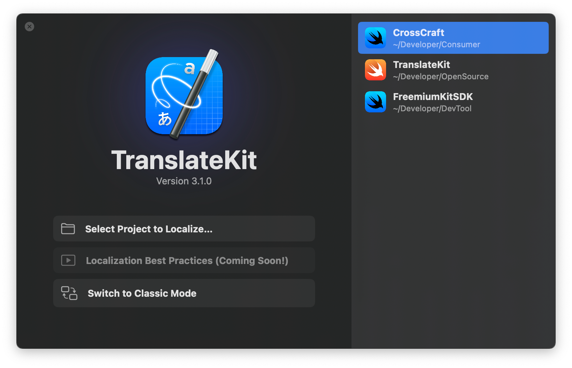Click the large TranslateKit app logo
This screenshot has height=368, width=572.
[x=184, y=95]
